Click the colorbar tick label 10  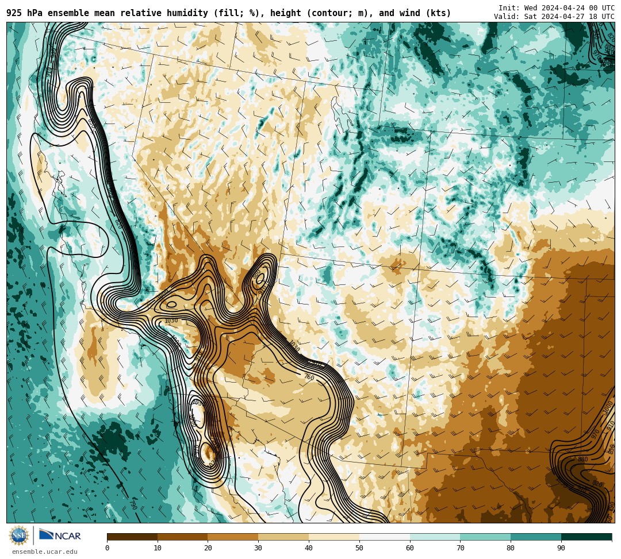pyautogui.click(x=158, y=548)
